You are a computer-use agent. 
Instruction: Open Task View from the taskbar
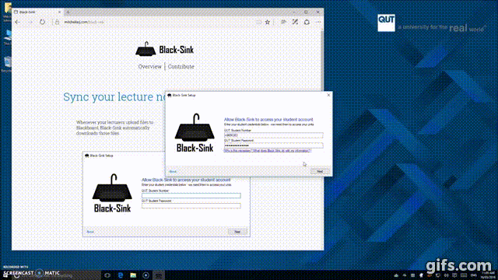point(107,275)
